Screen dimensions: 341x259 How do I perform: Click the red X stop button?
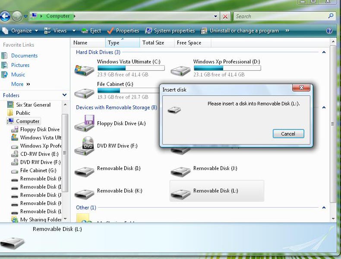tap(225, 16)
